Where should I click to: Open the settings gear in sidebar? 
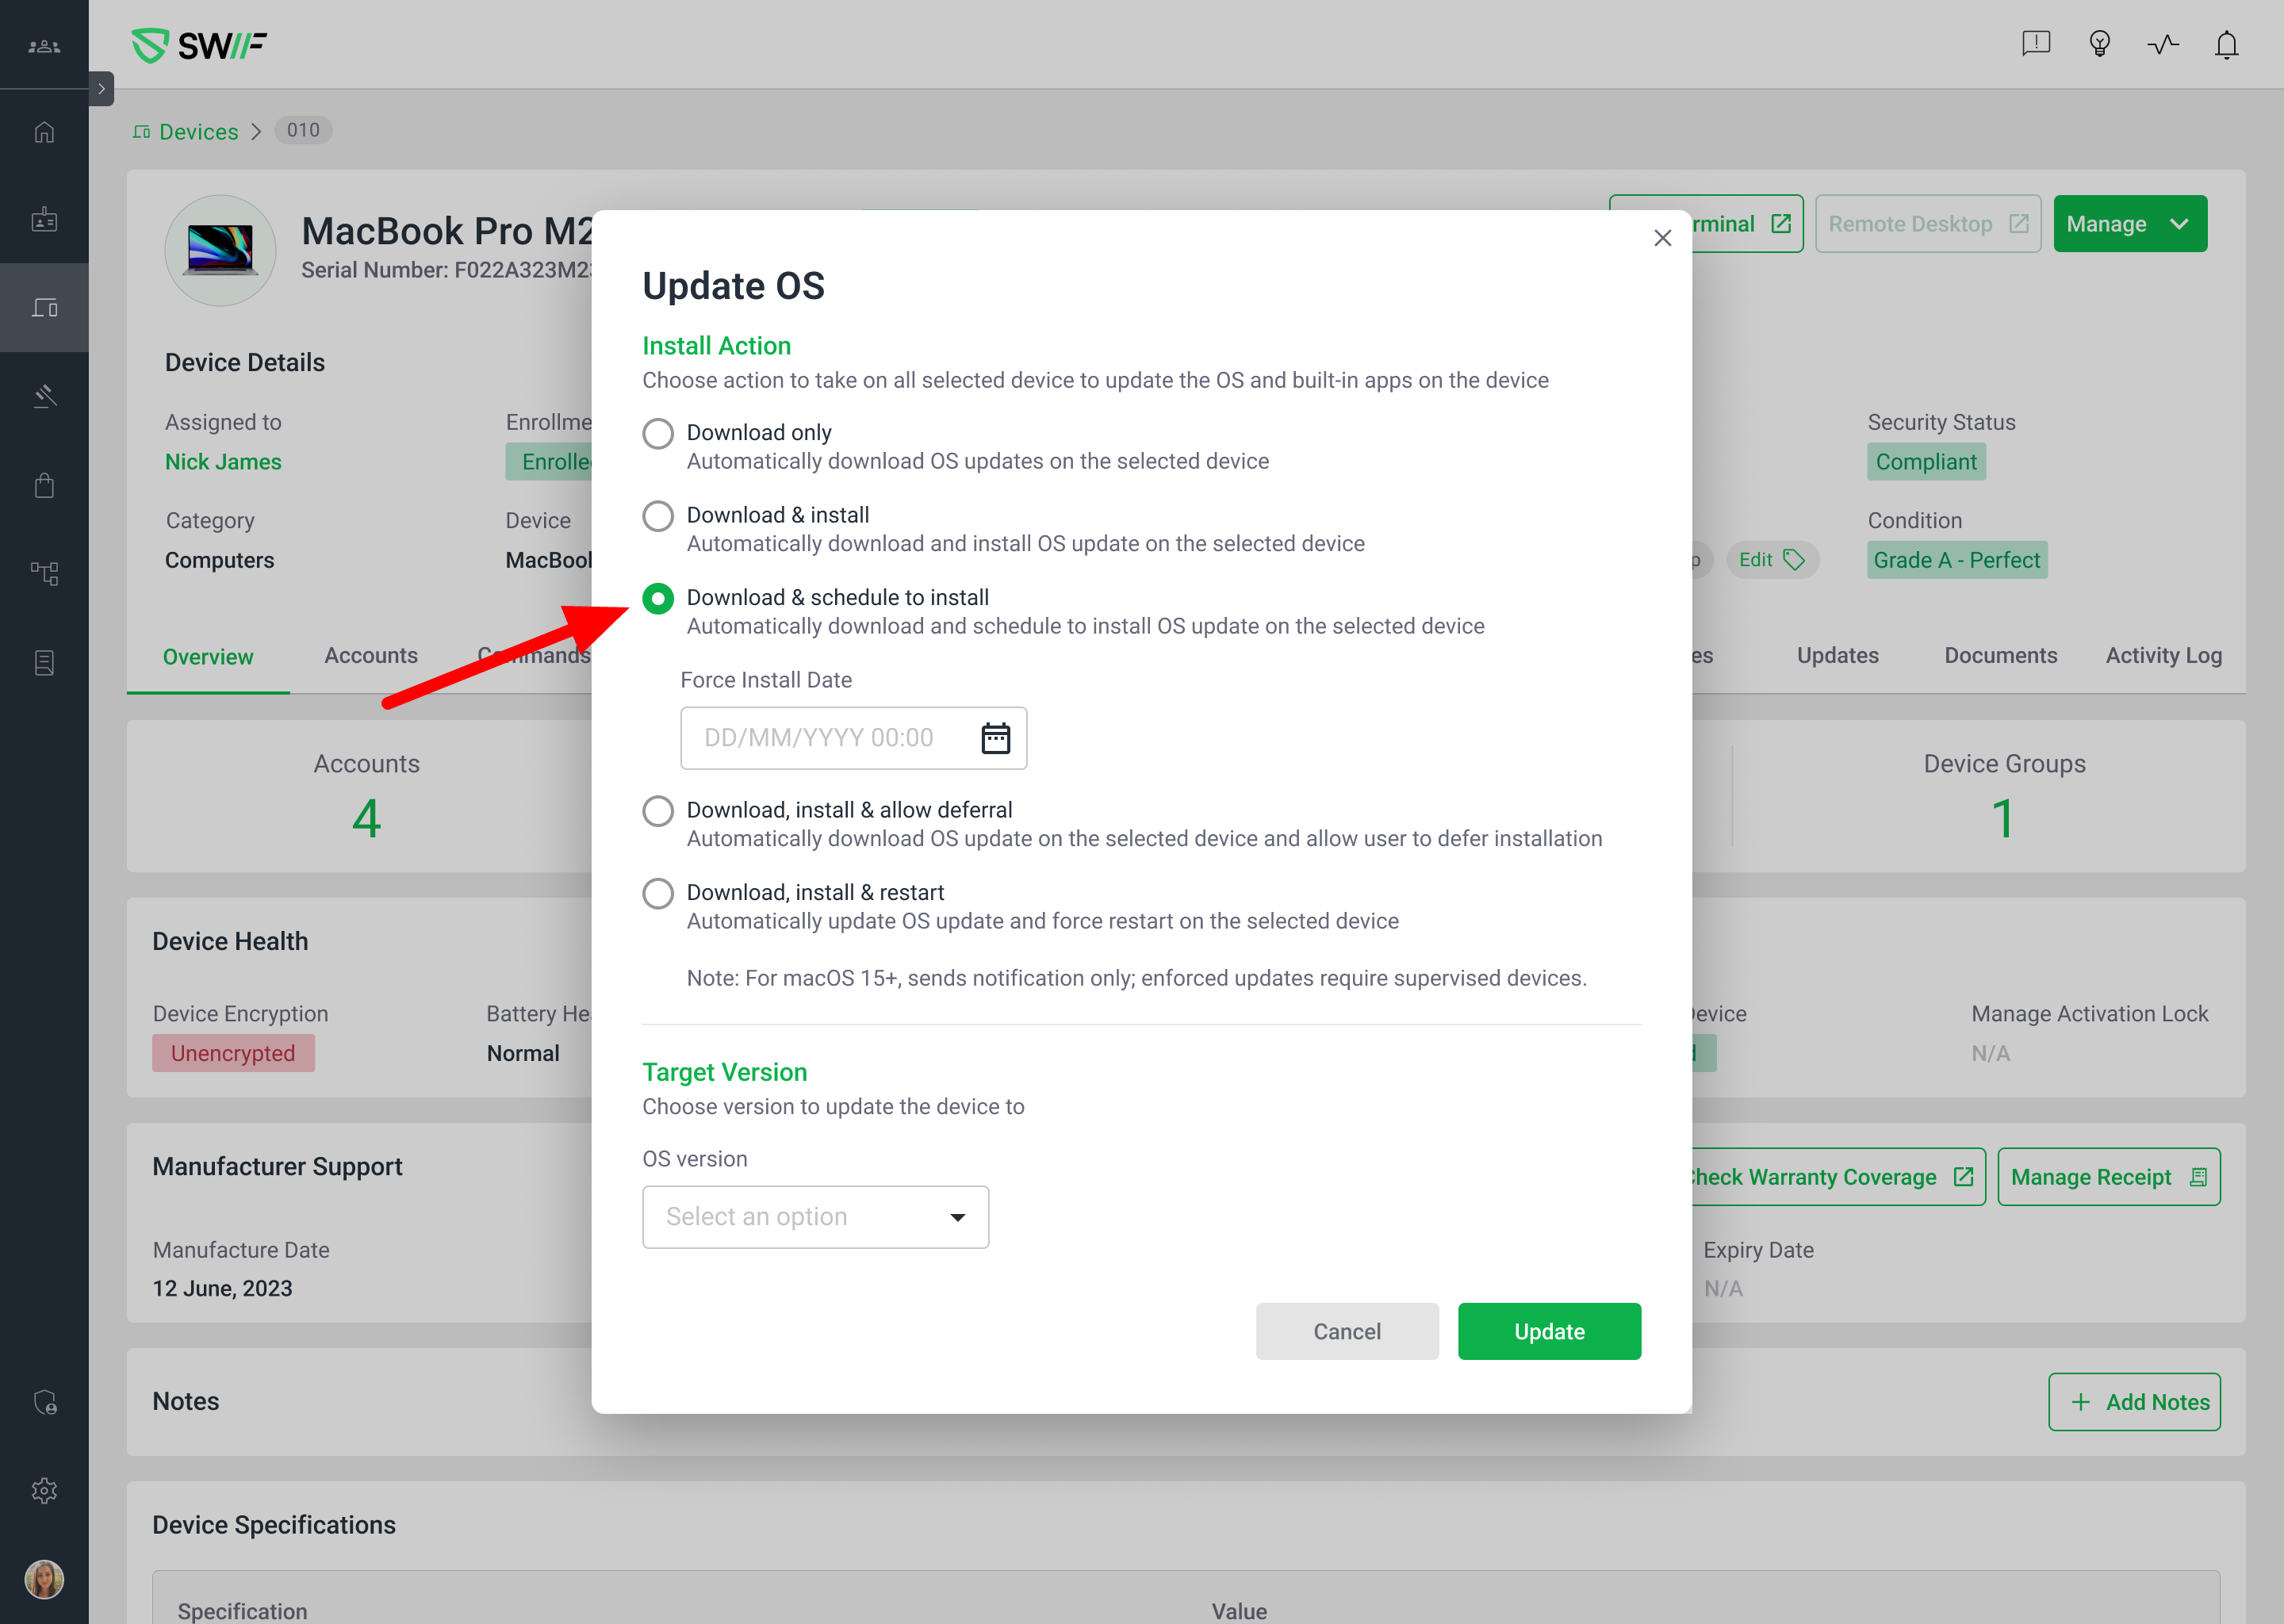click(44, 1490)
